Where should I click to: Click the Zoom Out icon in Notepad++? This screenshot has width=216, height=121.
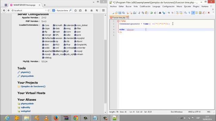172,13
